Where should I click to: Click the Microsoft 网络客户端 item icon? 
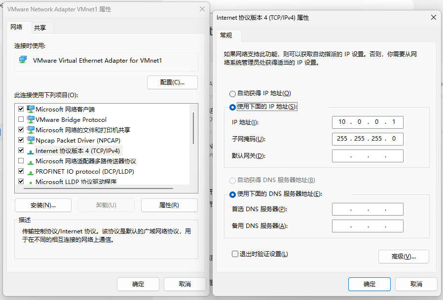pos(31,109)
